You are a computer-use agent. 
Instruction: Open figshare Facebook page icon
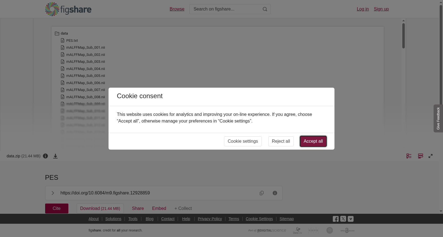336,219
